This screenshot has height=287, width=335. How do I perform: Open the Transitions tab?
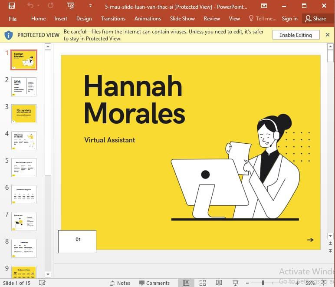click(x=113, y=19)
